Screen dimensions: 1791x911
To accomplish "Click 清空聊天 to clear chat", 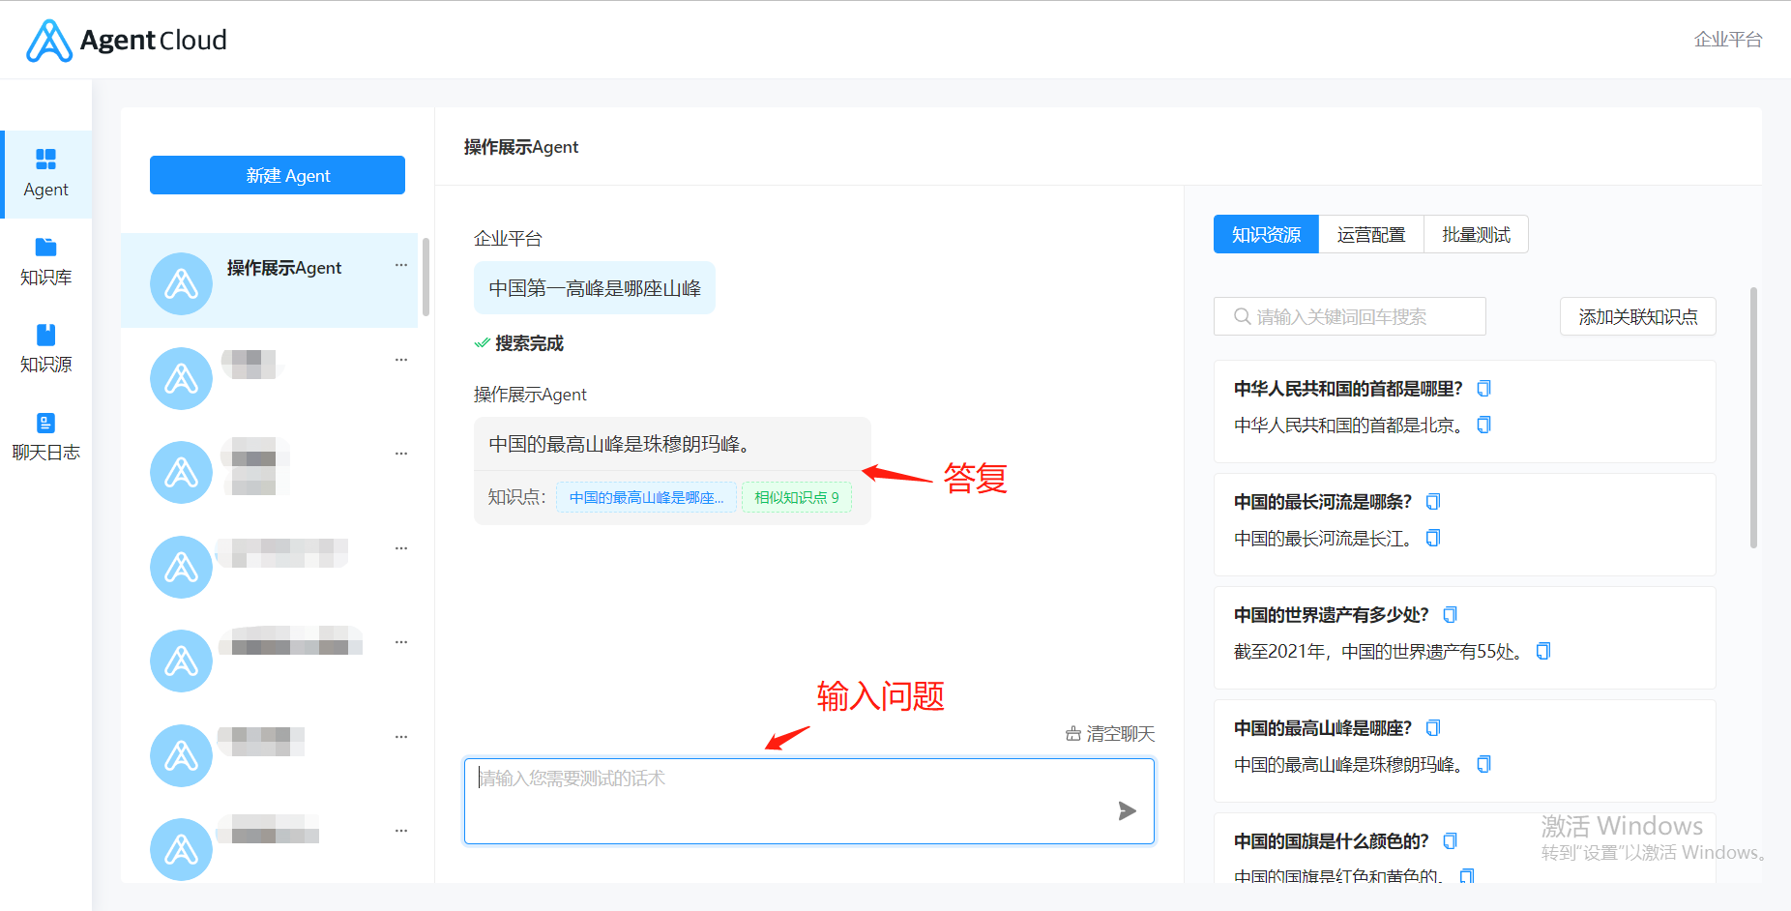I will coord(1110,734).
